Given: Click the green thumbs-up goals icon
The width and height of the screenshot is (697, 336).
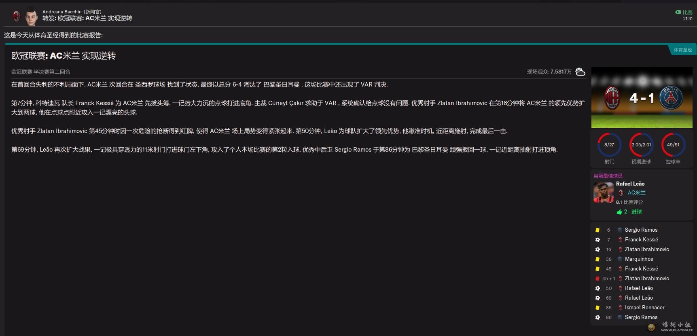Looking at the screenshot, I should [x=619, y=212].
